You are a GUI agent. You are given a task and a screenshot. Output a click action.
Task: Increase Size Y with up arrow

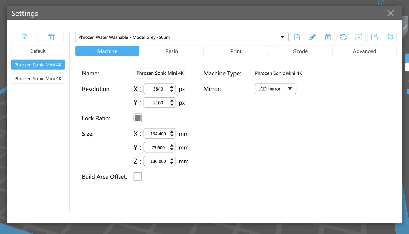pos(172,145)
